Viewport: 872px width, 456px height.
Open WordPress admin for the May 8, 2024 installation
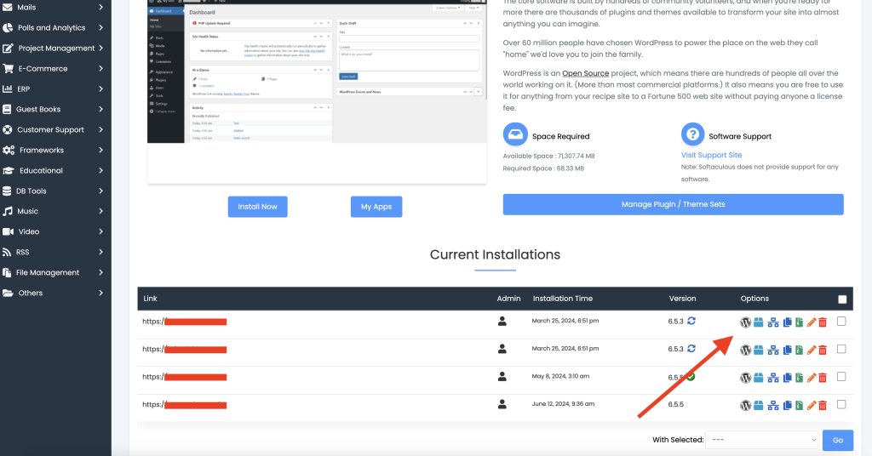[x=745, y=378]
